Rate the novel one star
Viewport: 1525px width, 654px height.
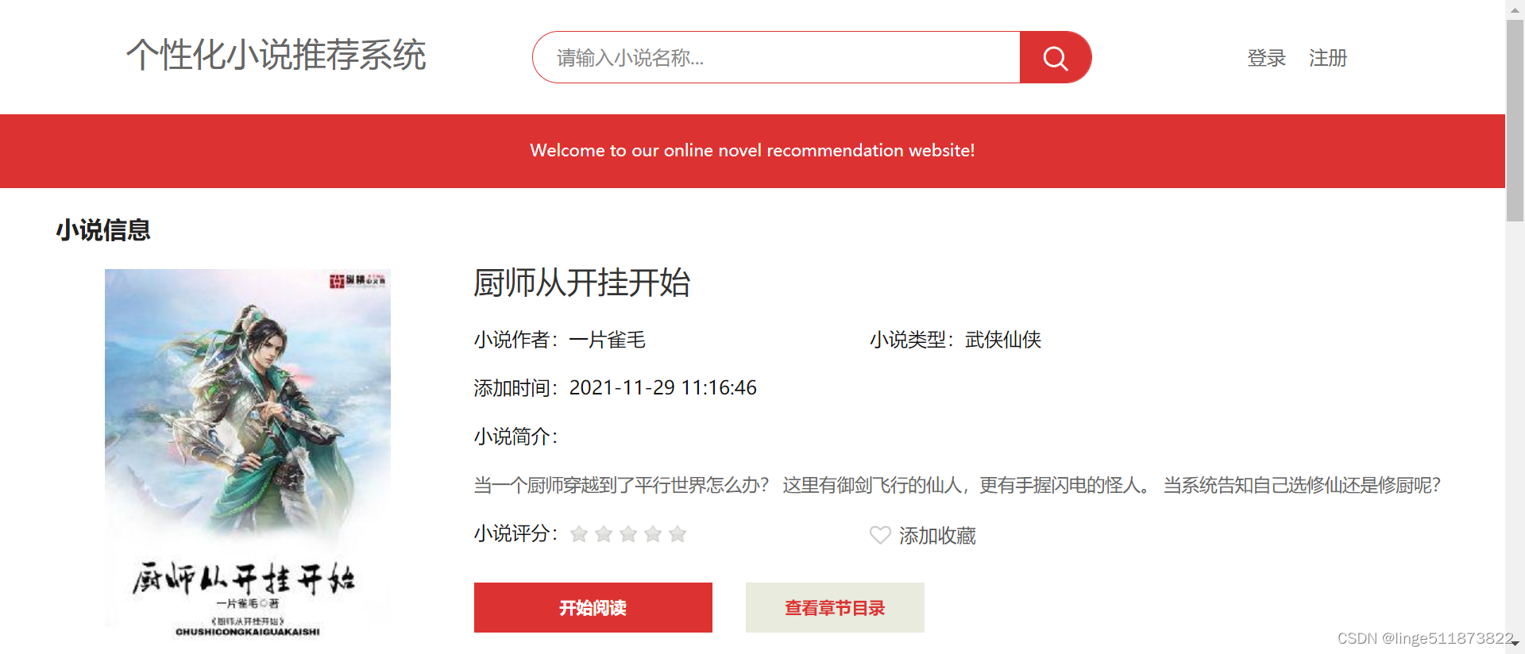pos(579,534)
